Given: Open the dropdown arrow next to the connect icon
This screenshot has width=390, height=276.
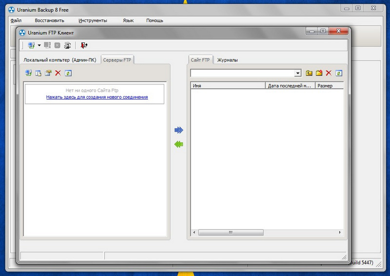Looking at the screenshot, I should 39,45.
